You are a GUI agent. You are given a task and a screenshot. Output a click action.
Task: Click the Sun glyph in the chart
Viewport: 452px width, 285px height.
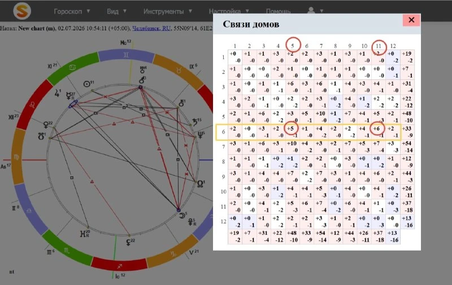click(x=87, y=84)
